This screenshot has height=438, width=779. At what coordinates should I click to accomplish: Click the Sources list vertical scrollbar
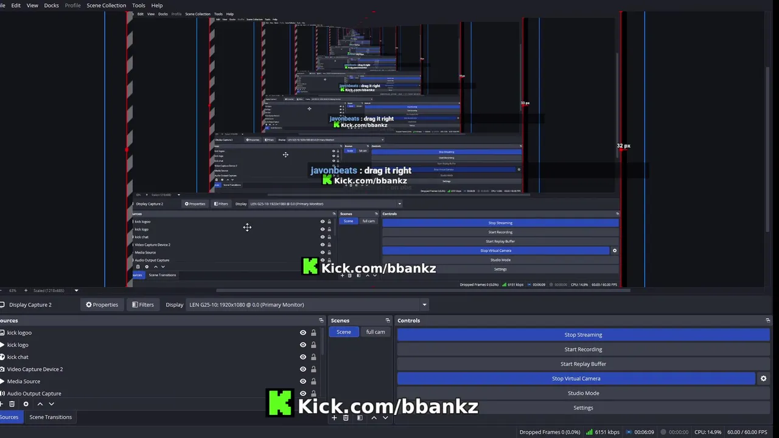tap(323, 342)
